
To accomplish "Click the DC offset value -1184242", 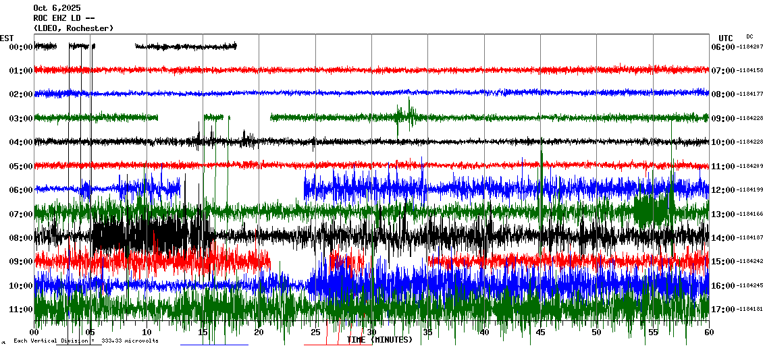I will tap(749, 262).
